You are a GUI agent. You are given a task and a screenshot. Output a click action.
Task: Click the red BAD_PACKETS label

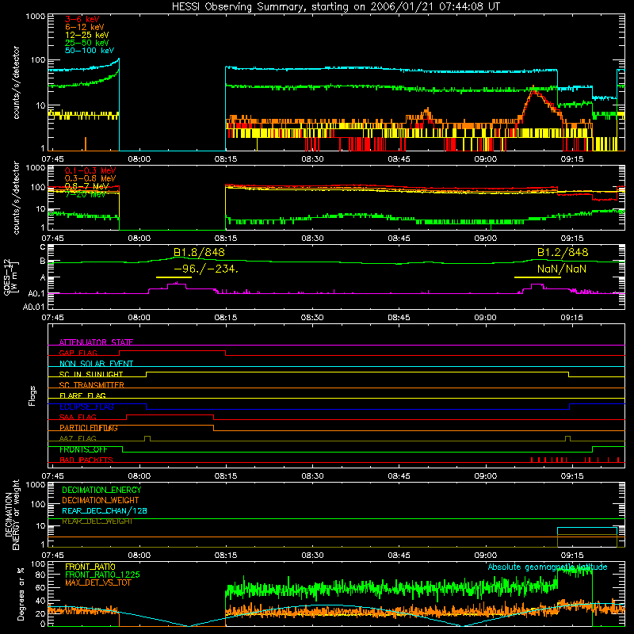(x=86, y=460)
